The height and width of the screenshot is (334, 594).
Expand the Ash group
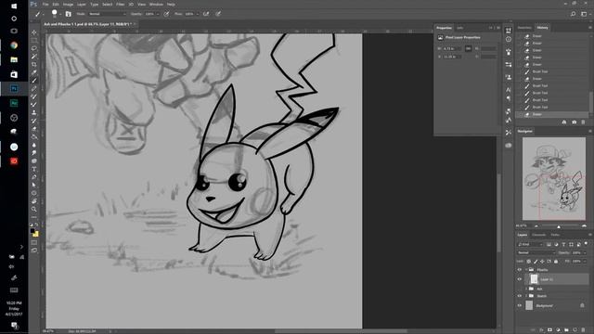(526, 289)
